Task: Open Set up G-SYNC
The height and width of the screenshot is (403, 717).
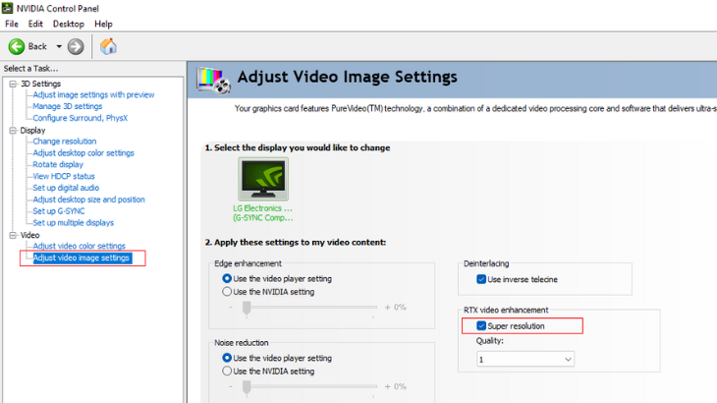Action: click(x=59, y=211)
